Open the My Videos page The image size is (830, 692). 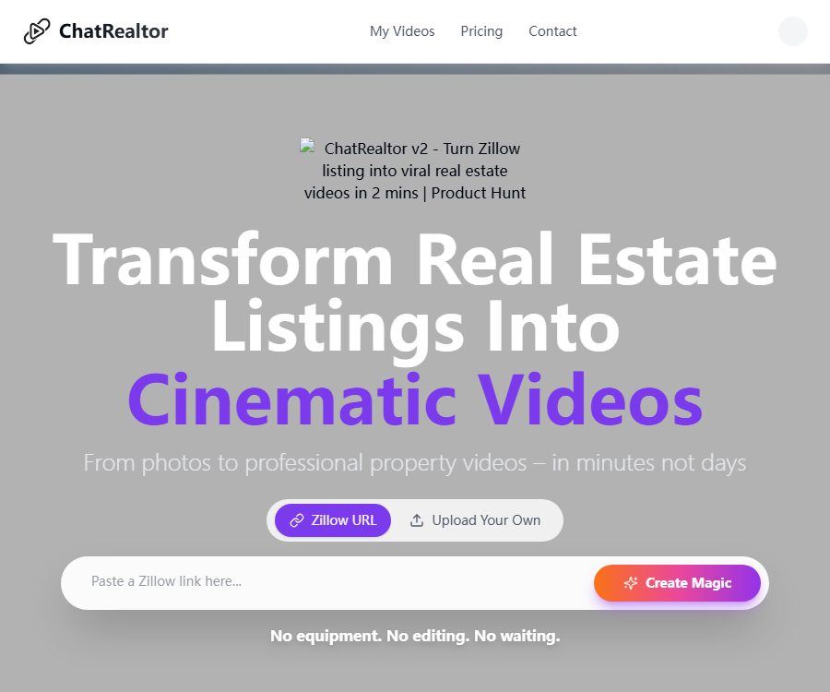click(402, 31)
